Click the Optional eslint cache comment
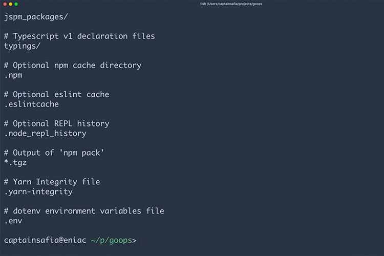 [x=56, y=95]
